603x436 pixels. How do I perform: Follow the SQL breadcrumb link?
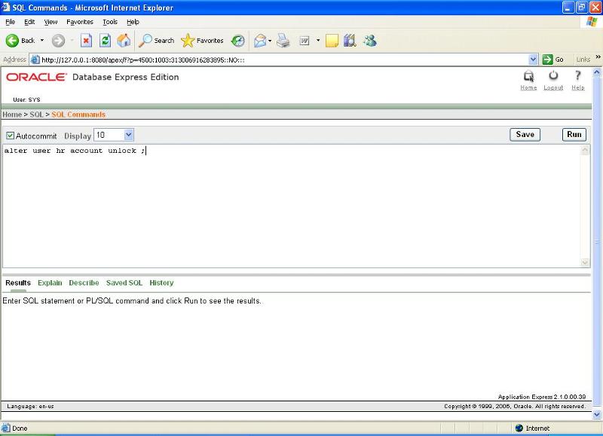click(36, 114)
